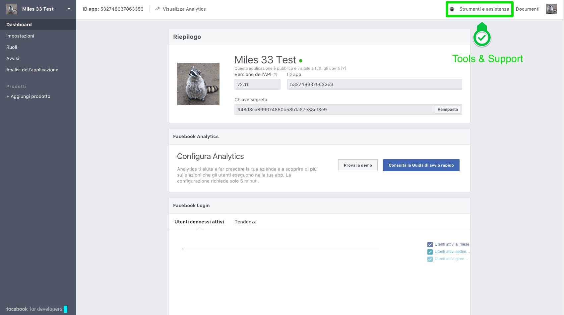Click the Prova la demo button

[358, 165]
